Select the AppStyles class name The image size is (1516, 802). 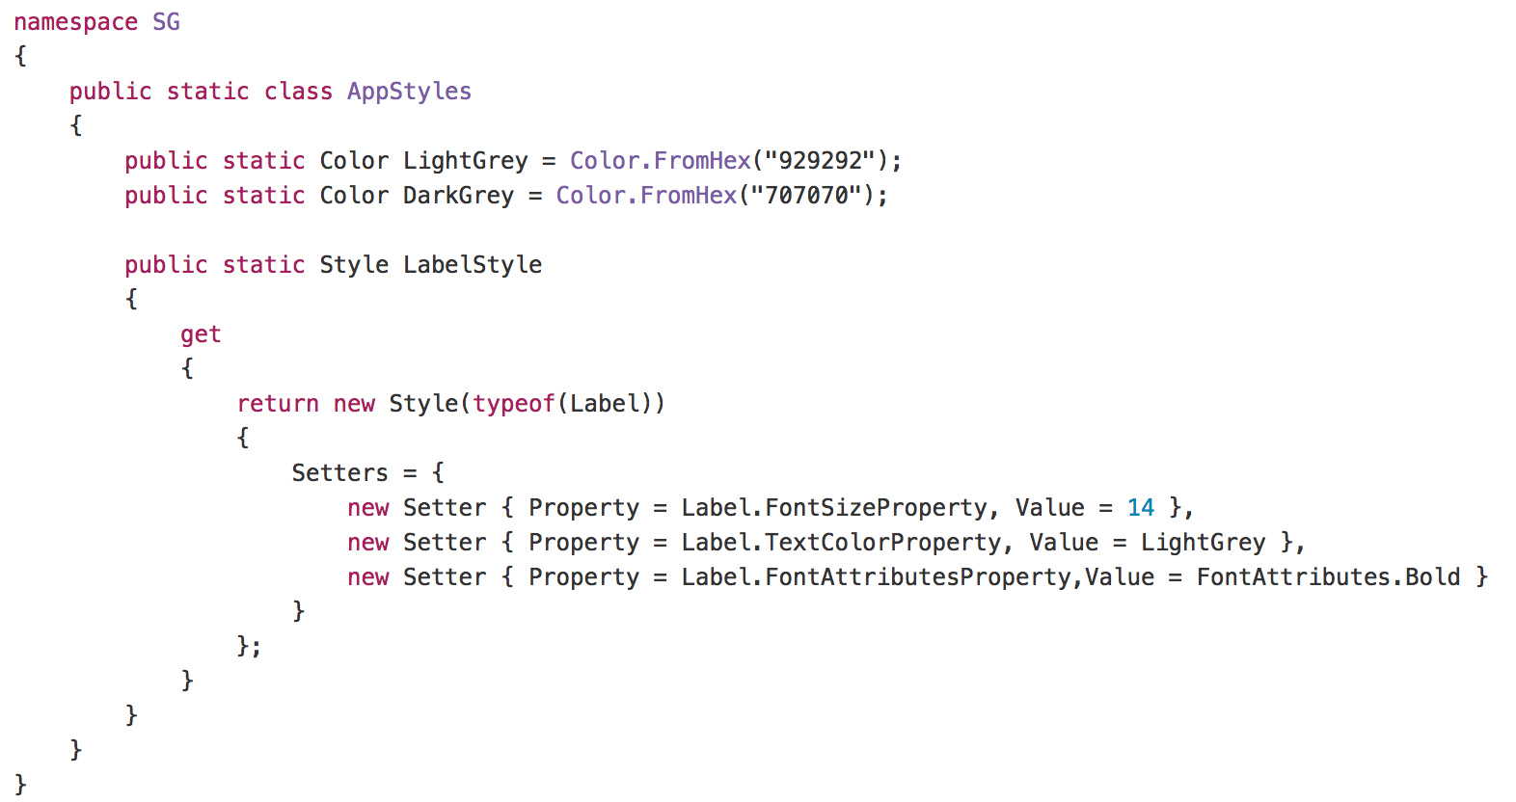(409, 92)
